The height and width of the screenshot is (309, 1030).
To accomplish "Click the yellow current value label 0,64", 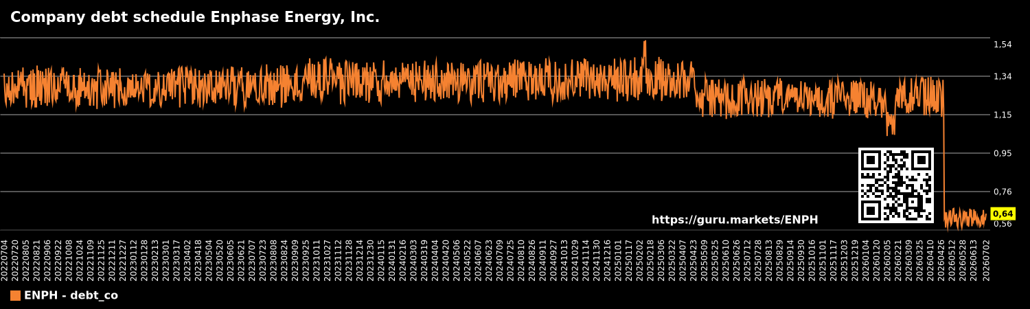I will (x=1003, y=214).
